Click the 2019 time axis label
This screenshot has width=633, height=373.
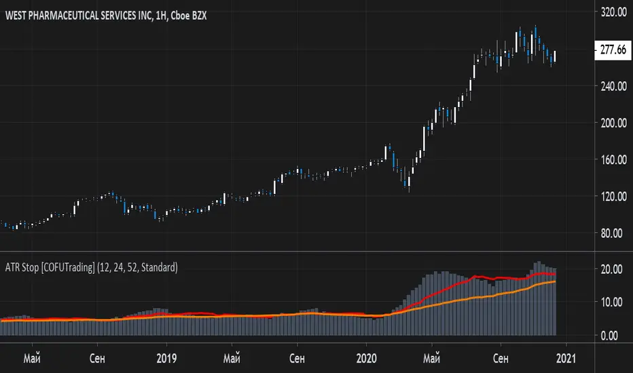click(x=166, y=358)
